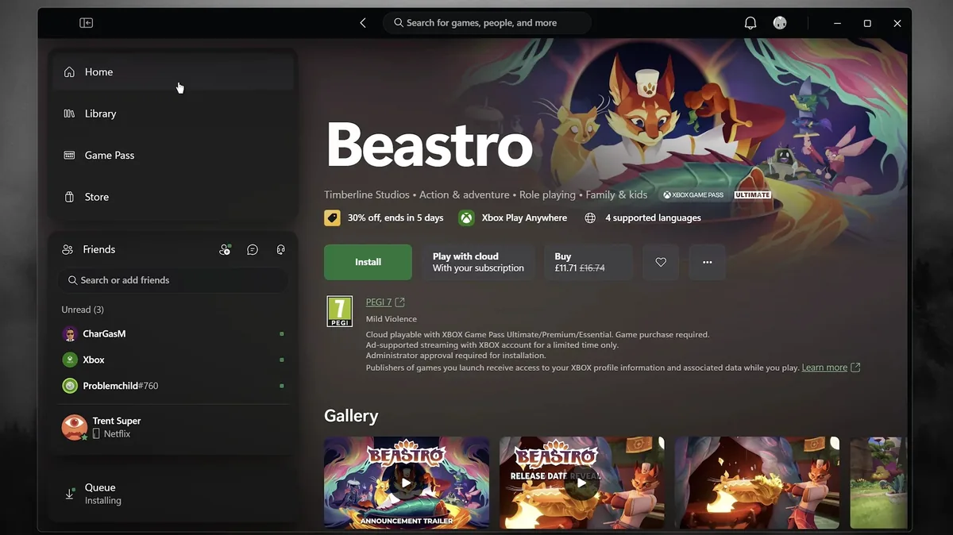Open the partially visible fourth gallery image
This screenshot has width=953, height=535.
(x=878, y=483)
